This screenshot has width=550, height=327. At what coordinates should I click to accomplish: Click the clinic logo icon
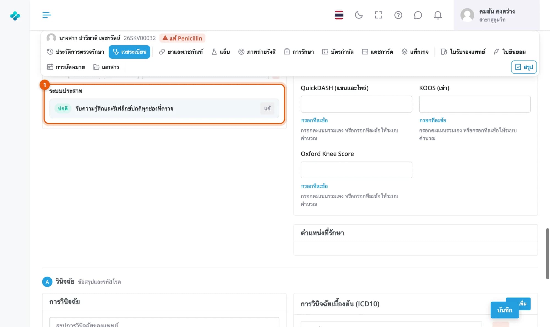[x=15, y=16]
